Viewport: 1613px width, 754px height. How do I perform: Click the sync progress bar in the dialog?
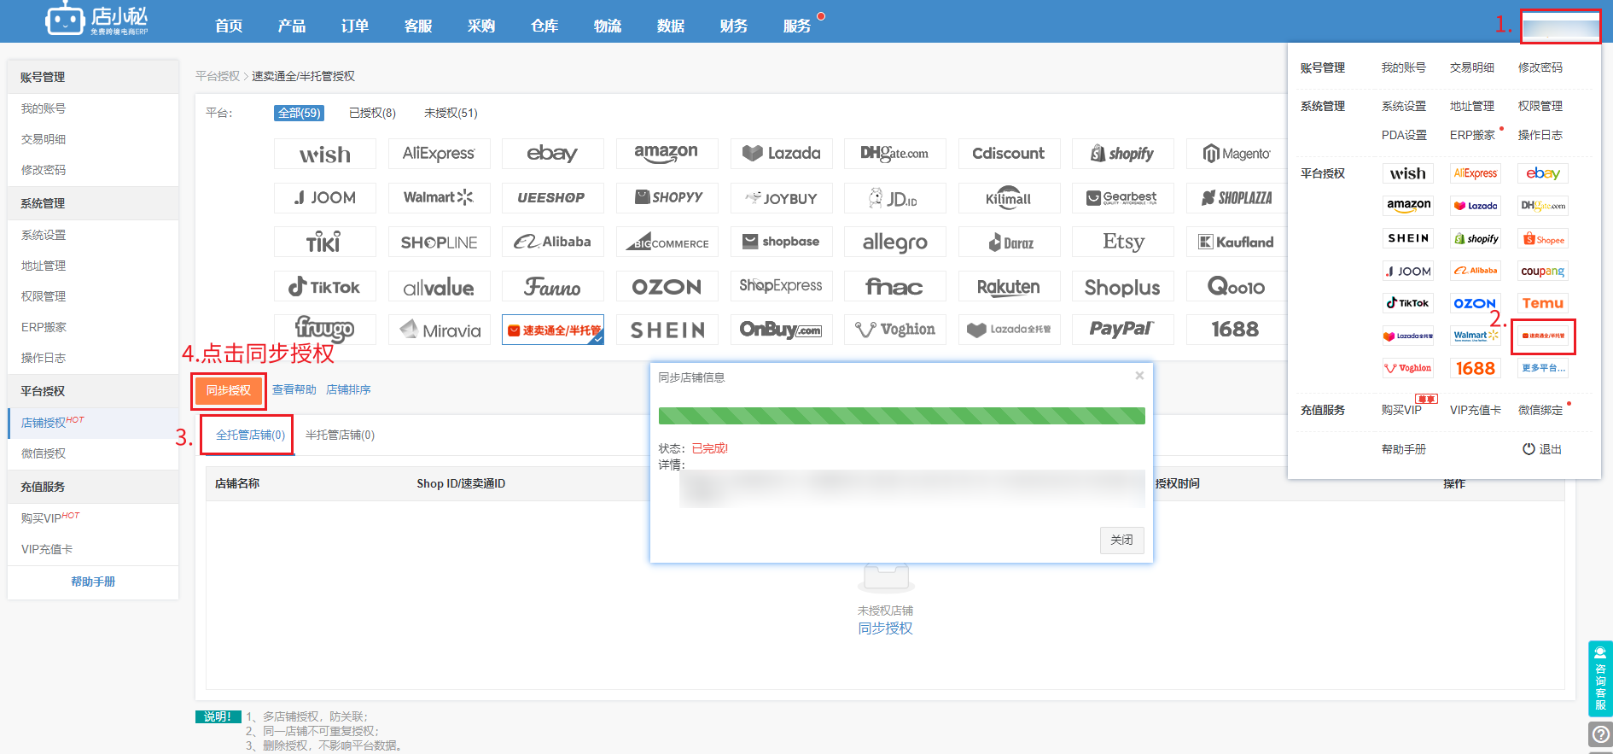tap(901, 416)
